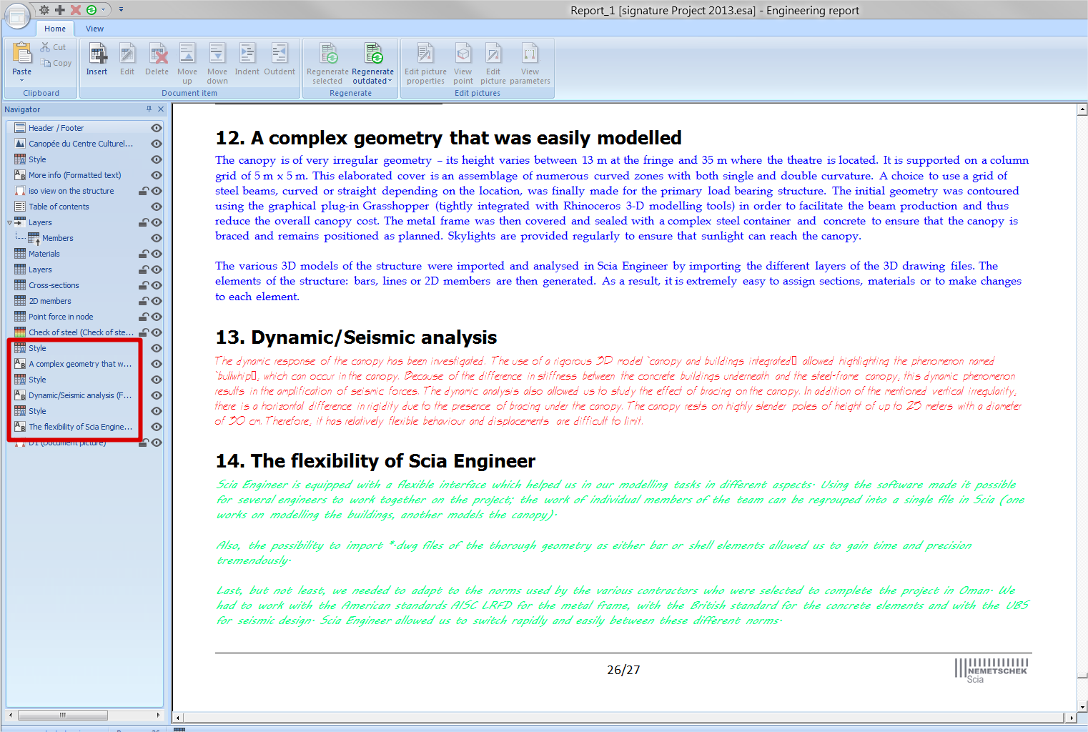
Task: Toggle visibility eye of Materials
Action: pyautogui.click(x=157, y=254)
